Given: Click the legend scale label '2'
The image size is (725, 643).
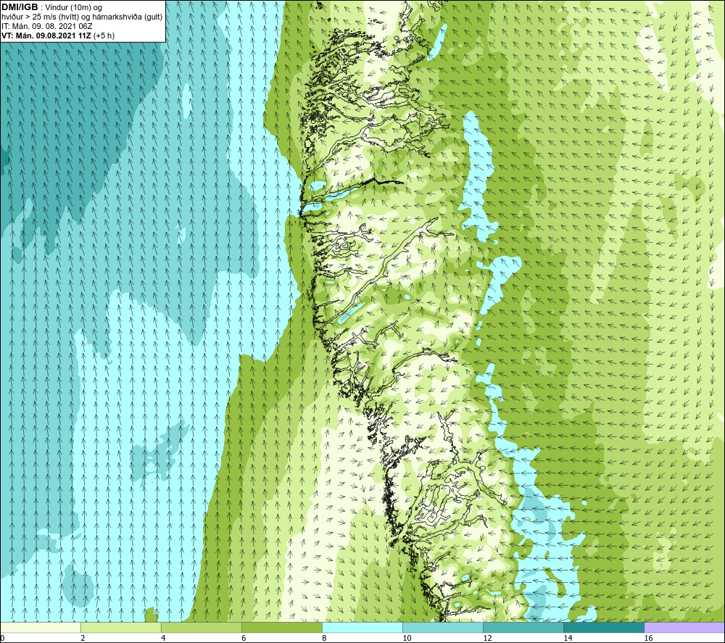Looking at the screenshot, I should pyautogui.click(x=83, y=639).
